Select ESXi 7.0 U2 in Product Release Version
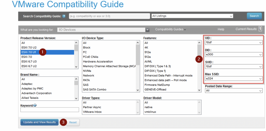The image size is (266, 131). [x=47, y=48]
